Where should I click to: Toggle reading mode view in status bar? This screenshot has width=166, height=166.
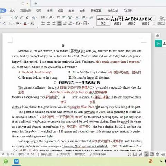(x=135, y=154)
